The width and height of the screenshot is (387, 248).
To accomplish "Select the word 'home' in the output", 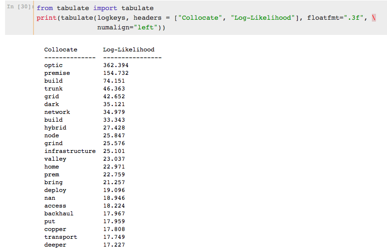I will (x=51, y=167).
